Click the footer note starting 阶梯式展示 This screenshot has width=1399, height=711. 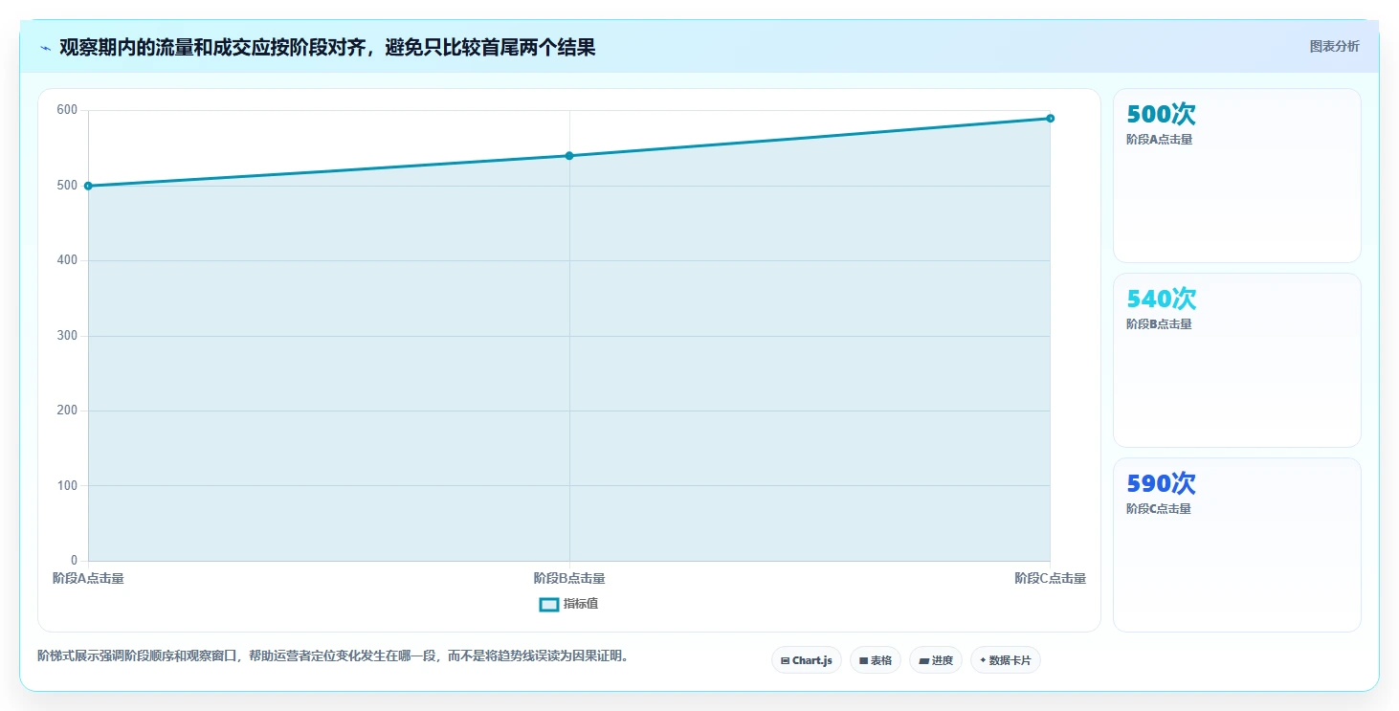[x=336, y=656]
